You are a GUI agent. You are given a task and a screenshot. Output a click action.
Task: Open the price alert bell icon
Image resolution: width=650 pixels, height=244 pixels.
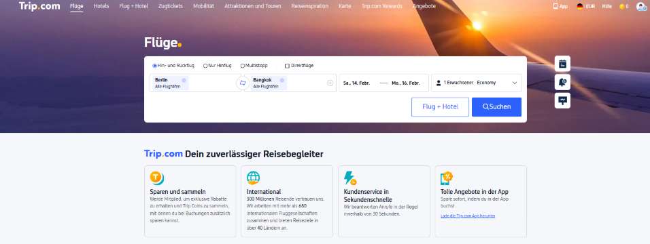(x=562, y=82)
